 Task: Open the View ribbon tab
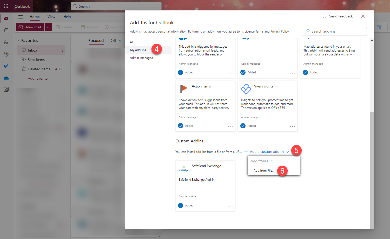pos(51,17)
